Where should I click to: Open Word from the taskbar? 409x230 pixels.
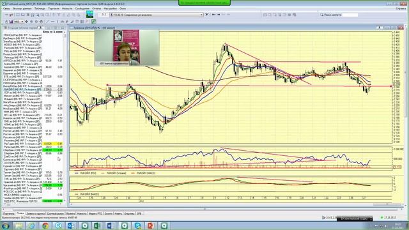(x=110, y=226)
